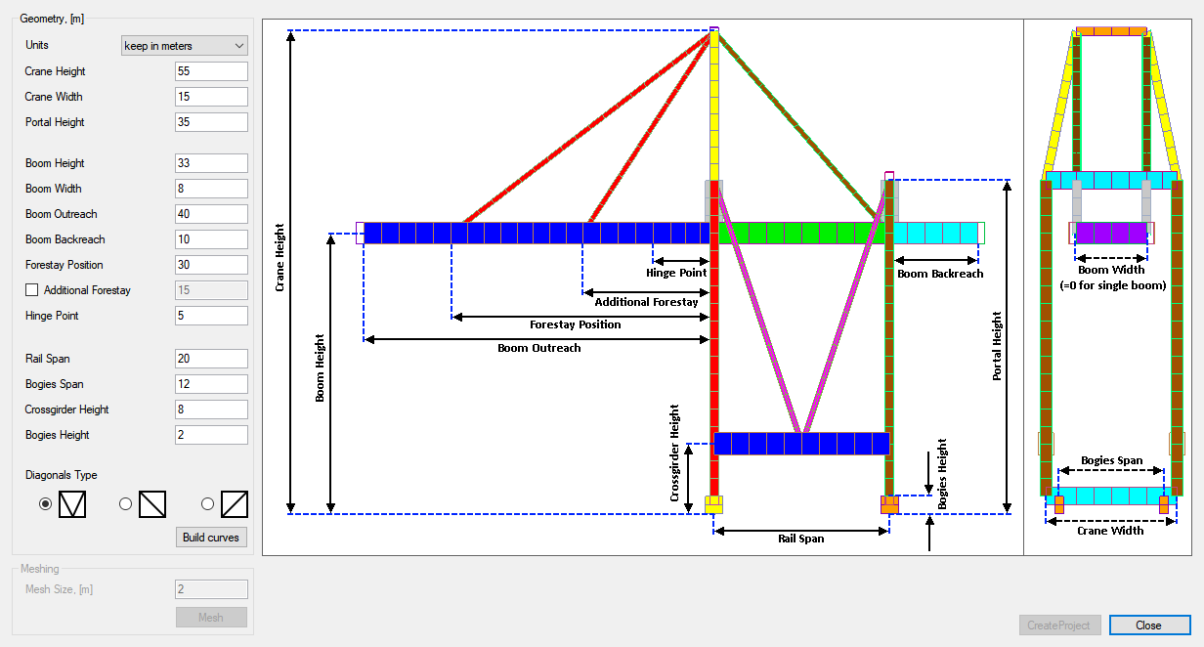Click inside the Crane Height input field
This screenshot has width=1204, height=647.
[211, 70]
